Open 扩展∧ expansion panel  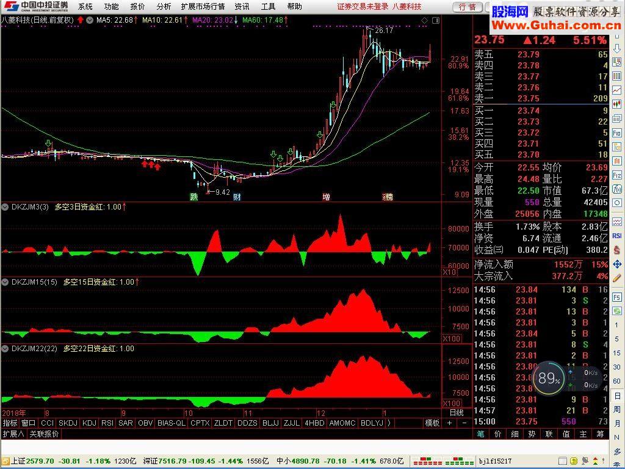click(13, 434)
